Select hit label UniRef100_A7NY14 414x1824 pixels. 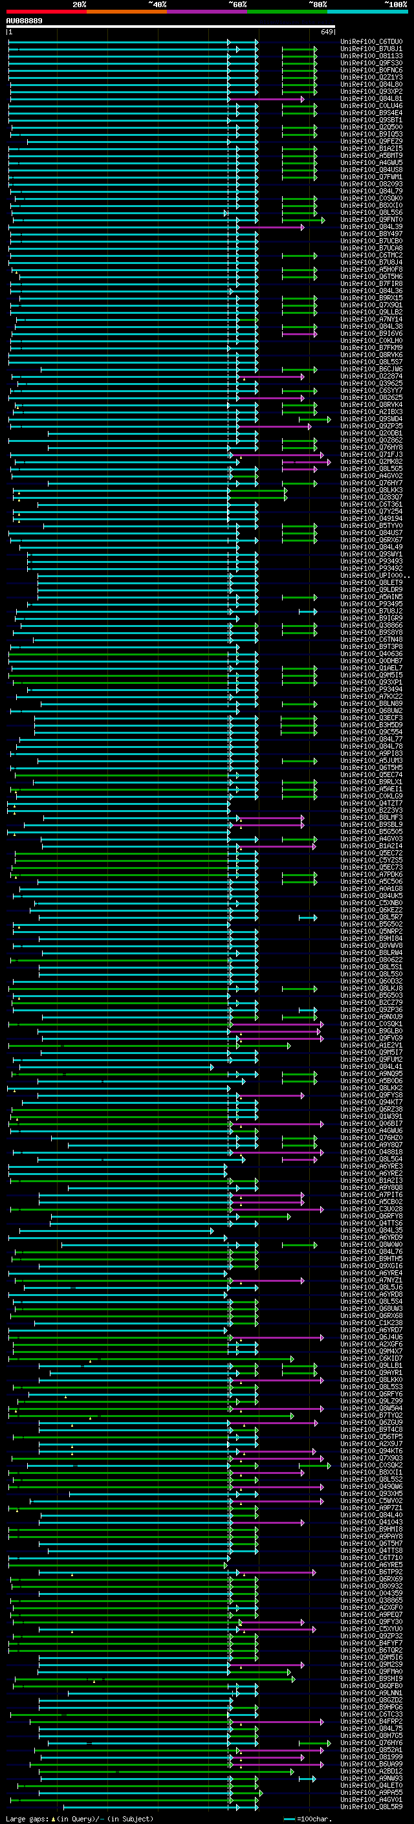pos(371,320)
